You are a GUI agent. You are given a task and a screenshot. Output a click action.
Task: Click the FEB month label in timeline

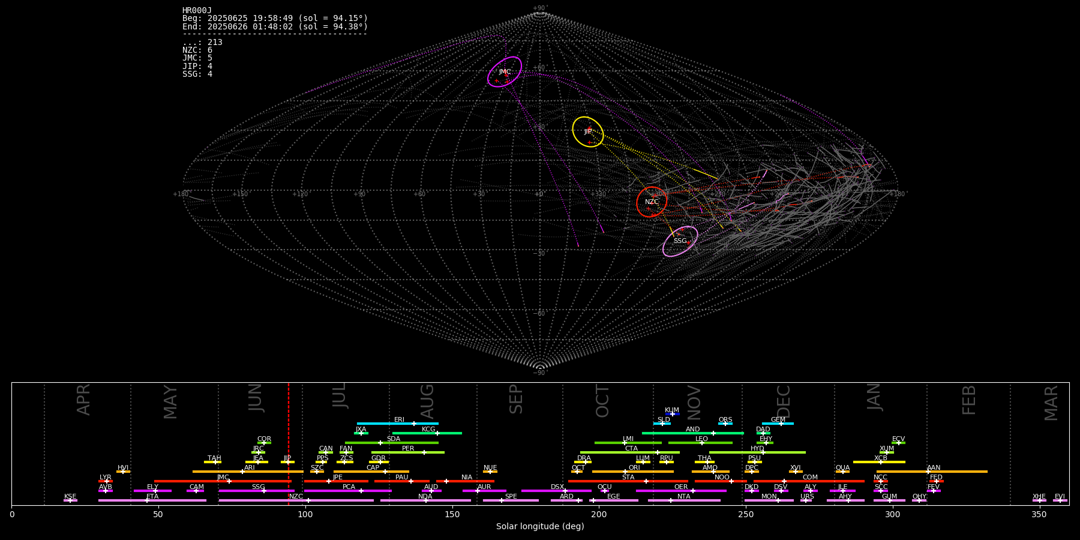(x=969, y=400)
